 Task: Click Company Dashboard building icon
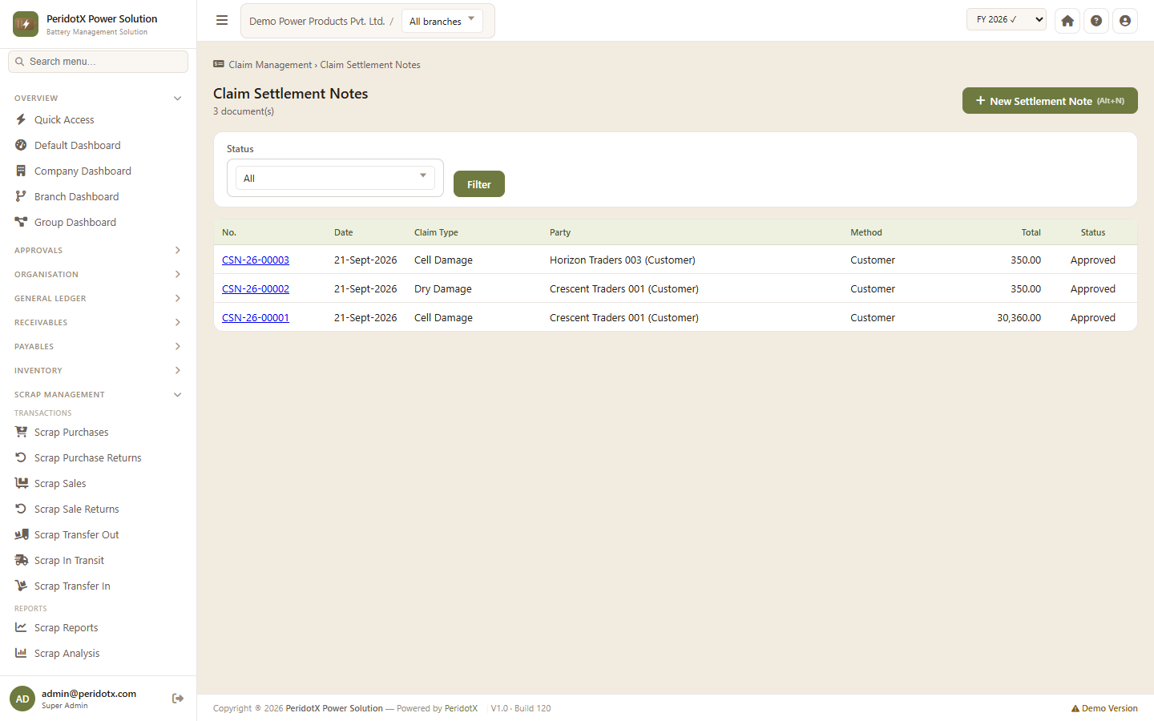(21, 171)
